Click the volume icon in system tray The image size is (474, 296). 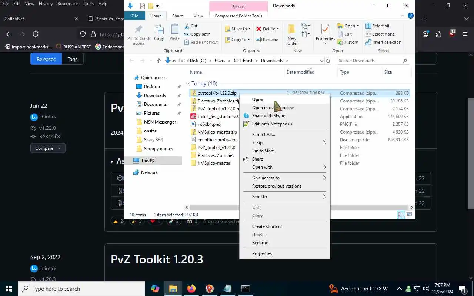(426, 289)
